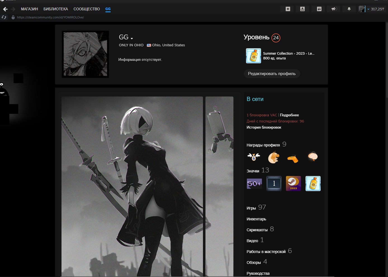Open the GG profile menu tab
388x277 pixels.
tap(108, 9)
